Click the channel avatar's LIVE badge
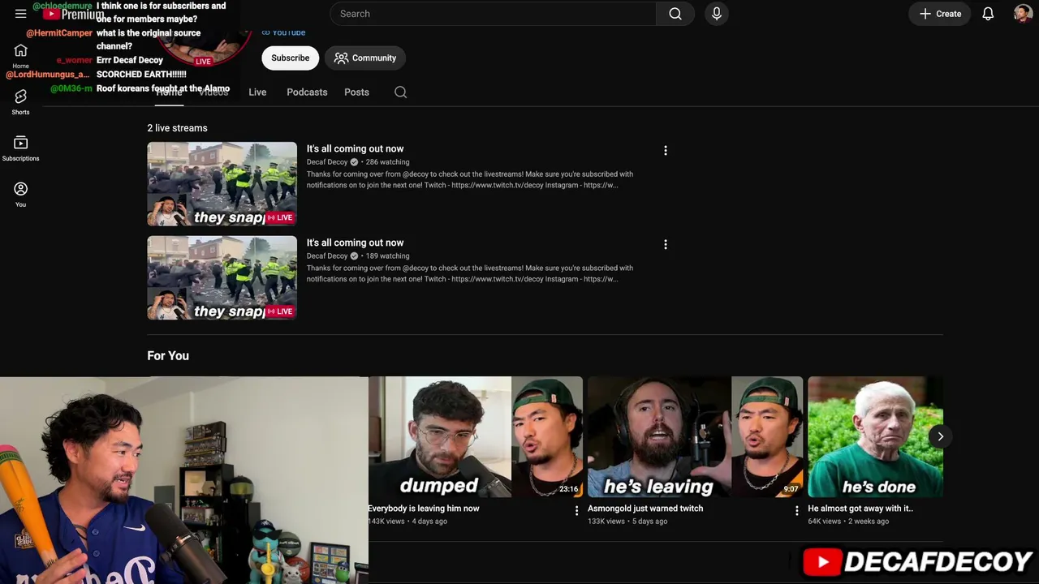The height and width of the screenshot is (584, 1039). pyautogui.click(x=203, y=62)
